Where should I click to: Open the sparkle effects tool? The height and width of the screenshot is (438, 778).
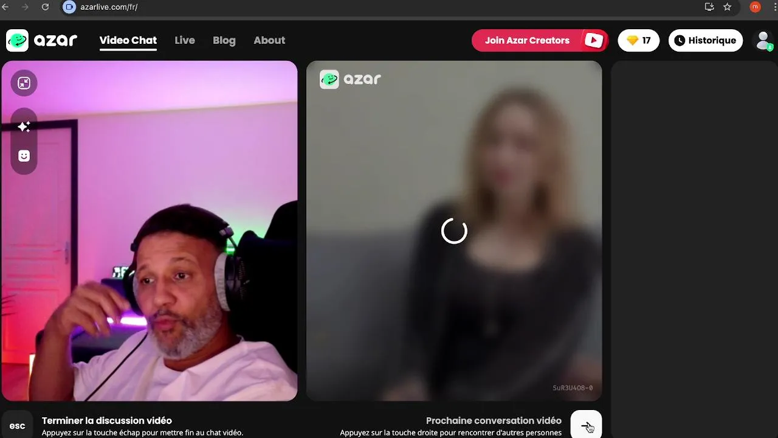[24, 127]
